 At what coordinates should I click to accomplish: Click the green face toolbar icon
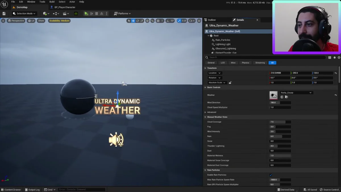pyautogui.click(x=76, y=13)
